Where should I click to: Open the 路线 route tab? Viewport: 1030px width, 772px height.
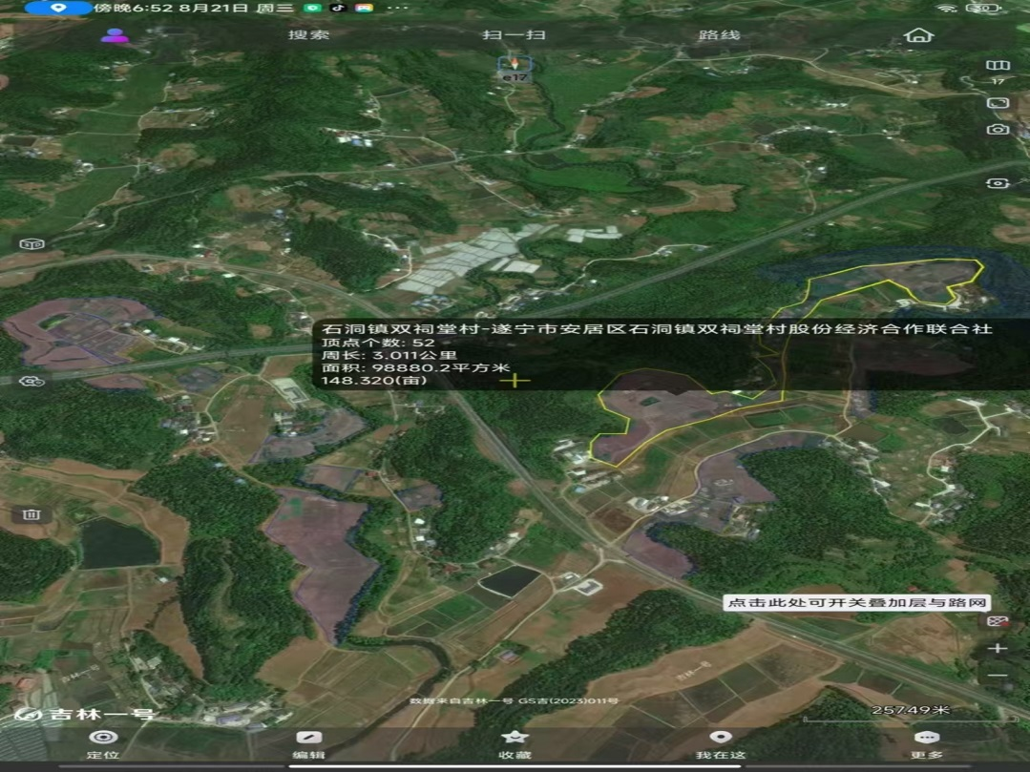coord(720,35)
